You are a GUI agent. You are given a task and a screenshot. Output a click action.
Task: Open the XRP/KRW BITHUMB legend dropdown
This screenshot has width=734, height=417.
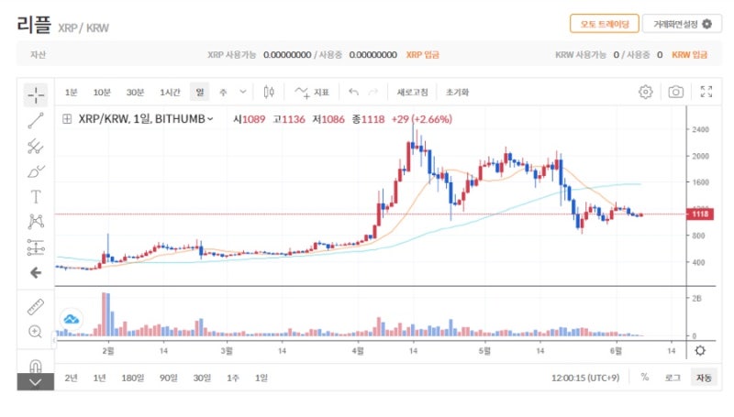point(210,119)
